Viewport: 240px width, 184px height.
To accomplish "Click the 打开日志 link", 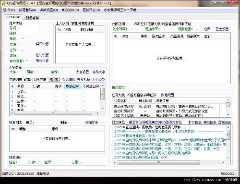I will pyautogui.click(x=195, y=123).
